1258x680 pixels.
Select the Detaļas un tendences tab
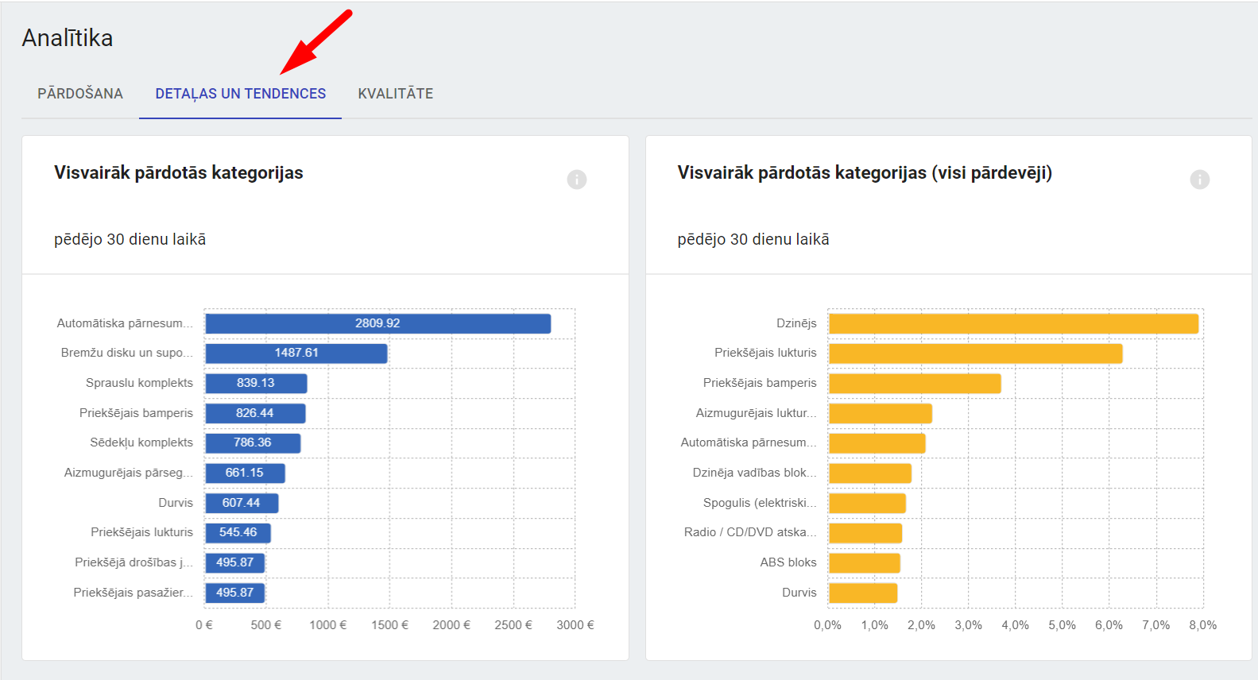tap(240, 94)
